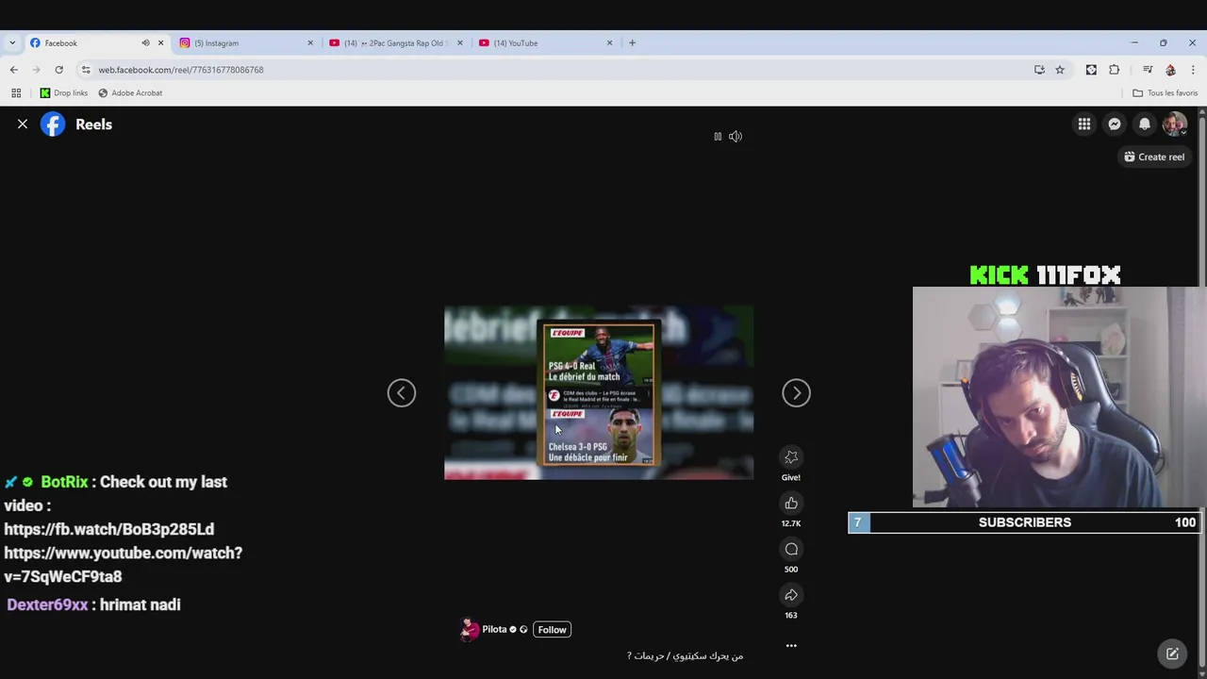The image size is (1207, 679).
Task: Pause the reel playback
Action: click(x=718, y=137)
